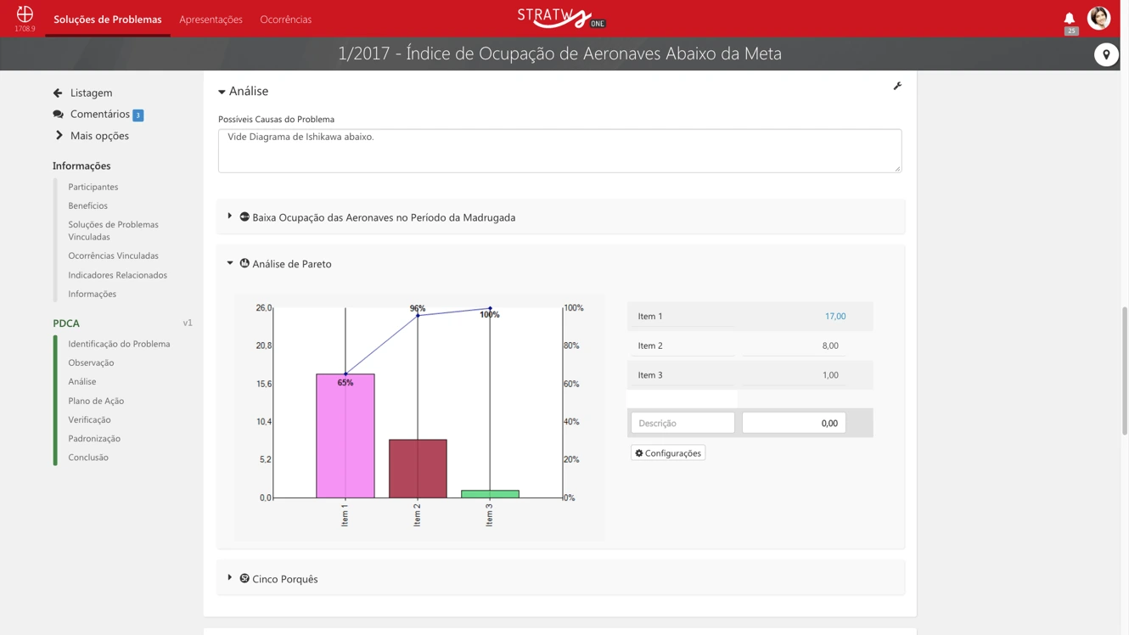Collapse the Análise section

pyautogui.click(x=222, y=92)
